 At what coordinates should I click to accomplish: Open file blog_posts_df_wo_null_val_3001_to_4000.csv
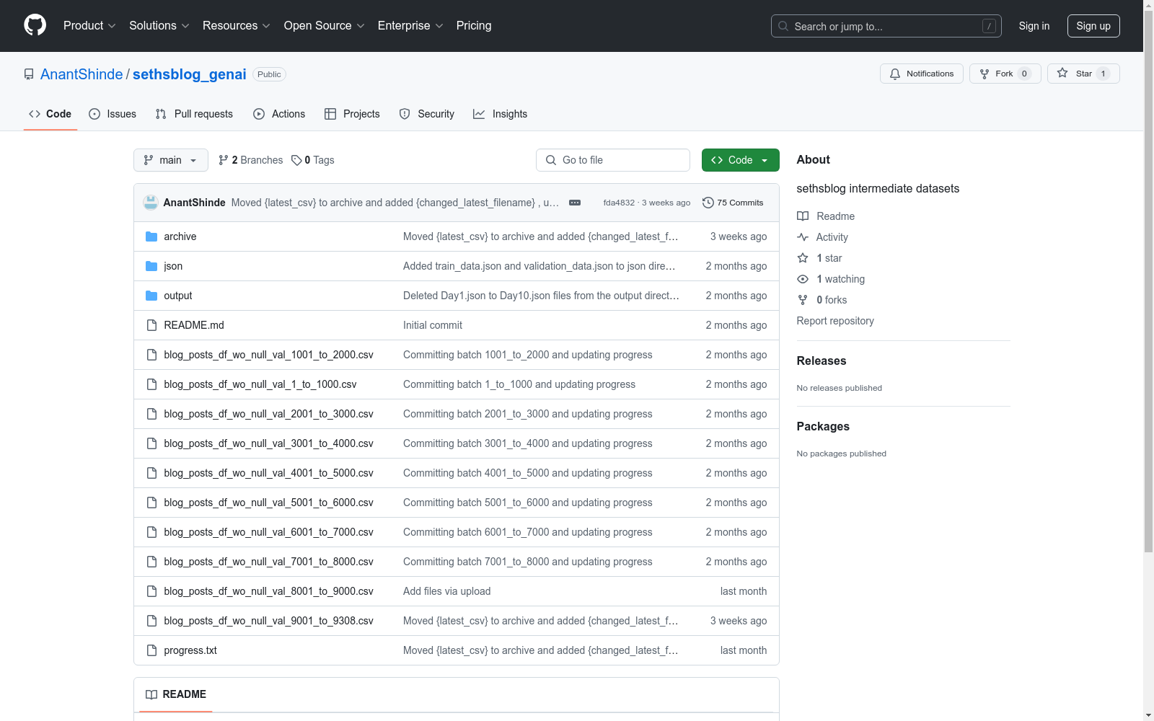[268, 443]
